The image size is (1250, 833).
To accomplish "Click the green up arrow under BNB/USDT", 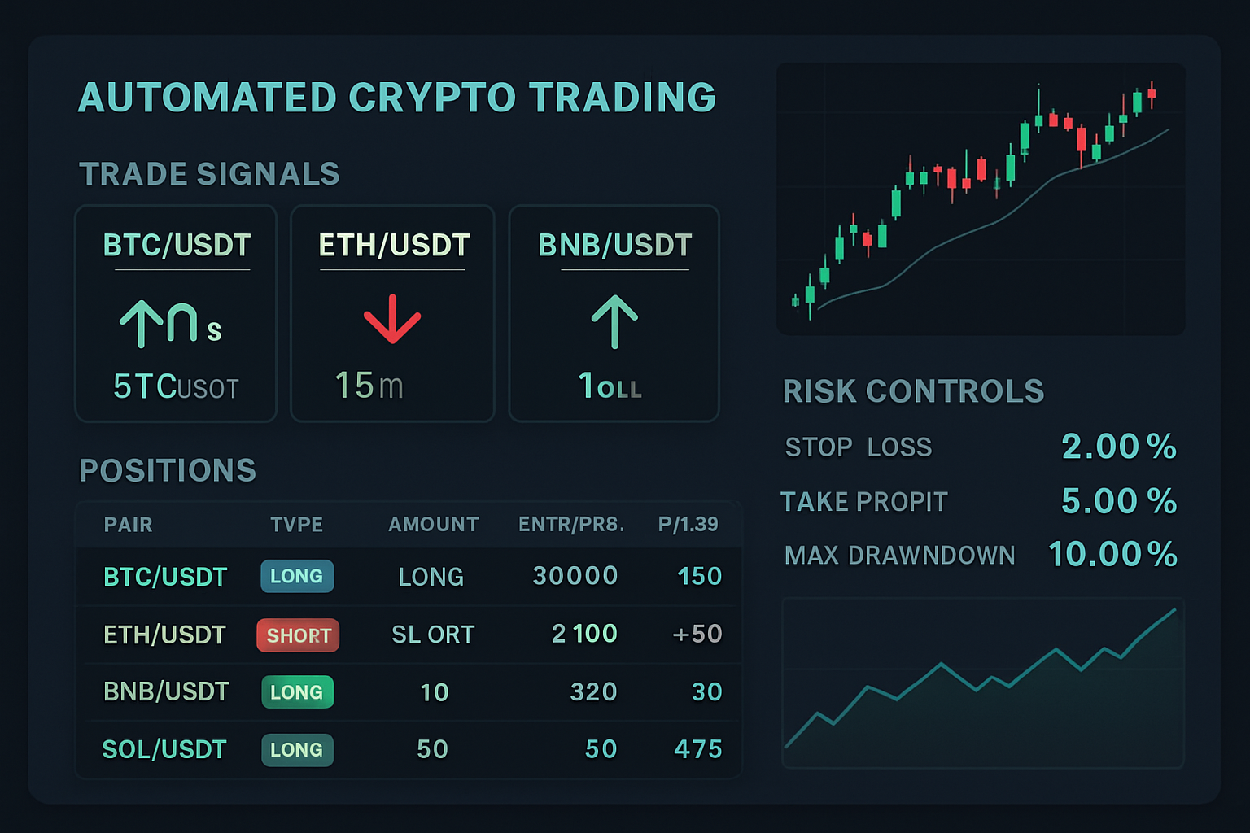I will [614, 321].
